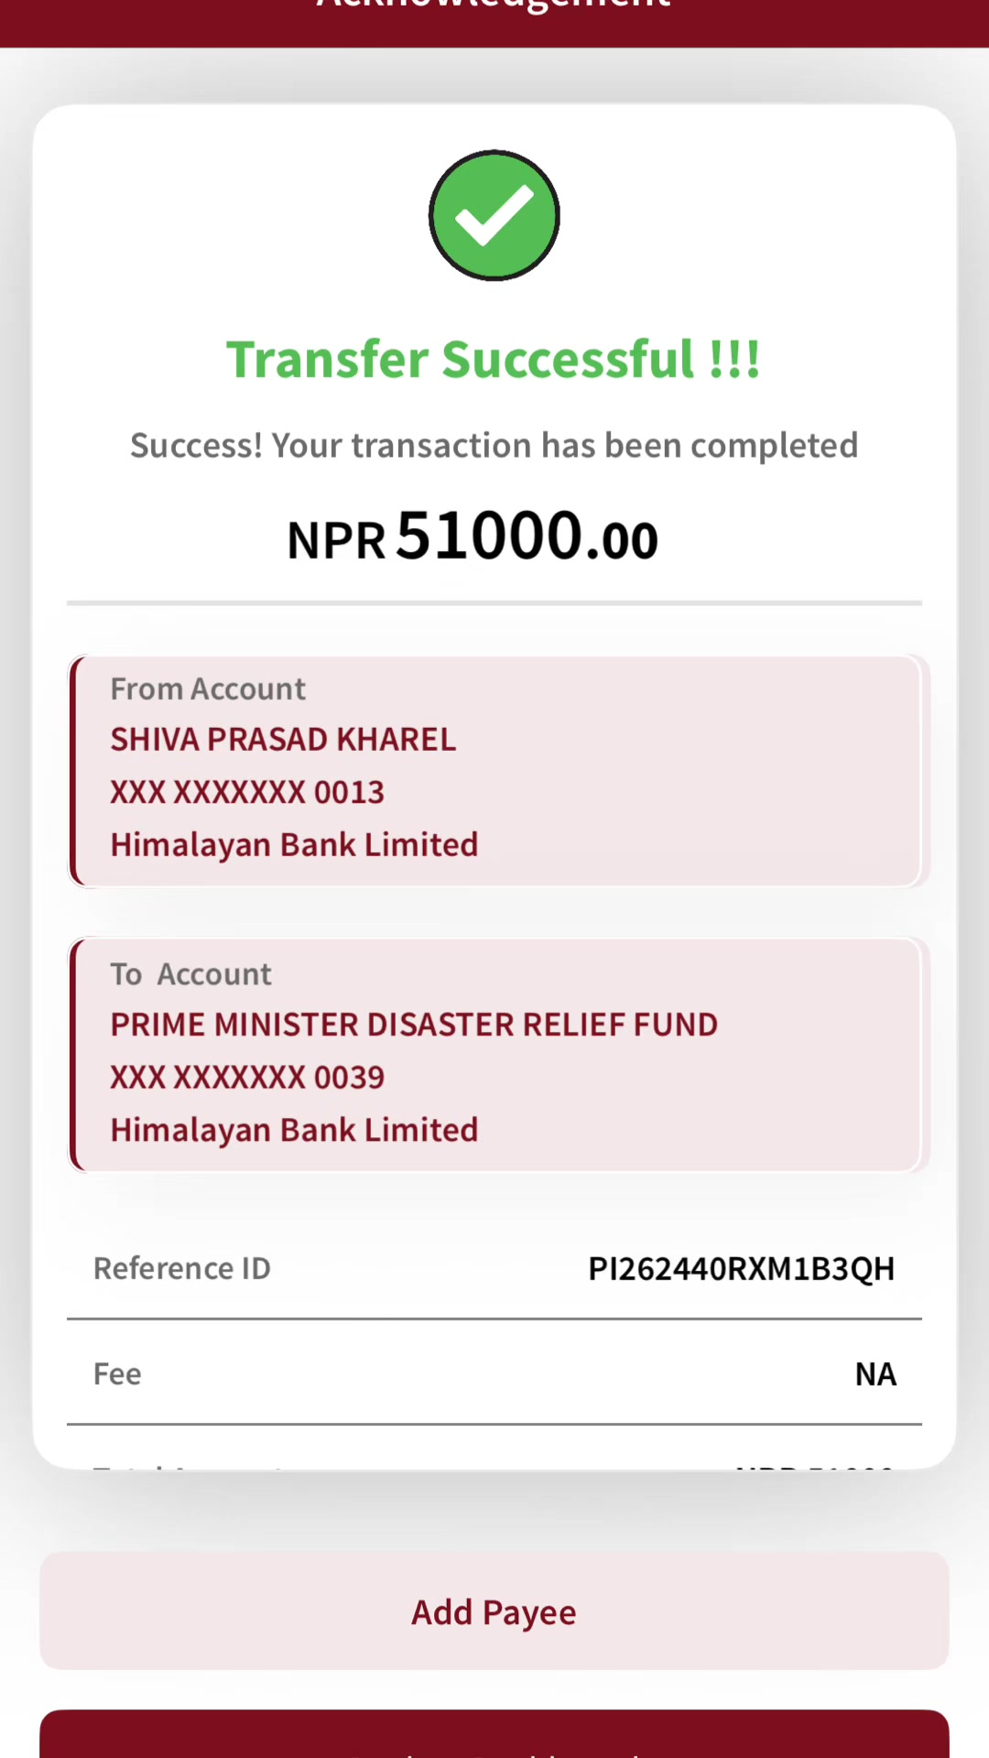Click Himalayan Bank Limited under From Account
This screenshot has width=989, height=1758.
pos(294,844)
